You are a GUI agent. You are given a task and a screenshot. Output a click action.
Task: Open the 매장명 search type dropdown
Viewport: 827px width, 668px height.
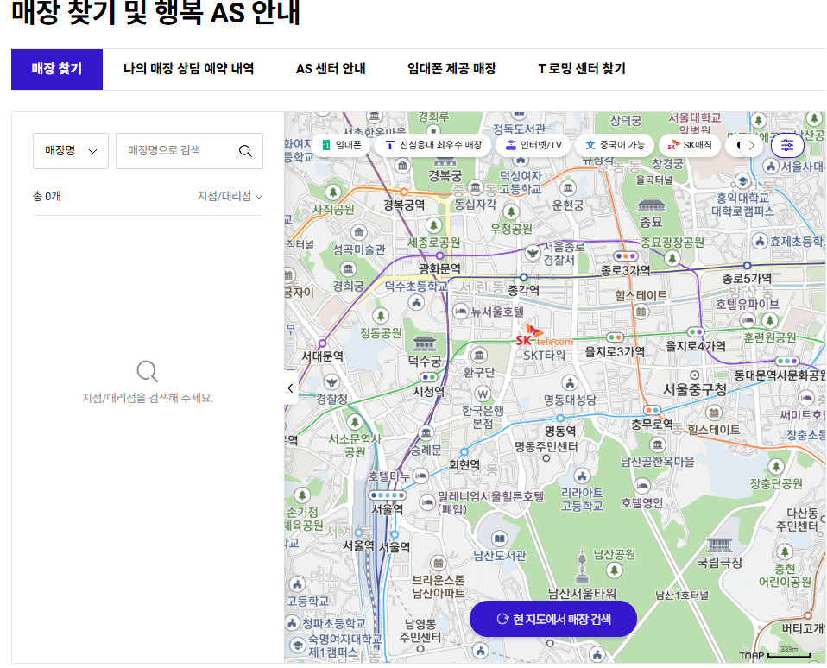pyautogui.click(x=70, y=150)
